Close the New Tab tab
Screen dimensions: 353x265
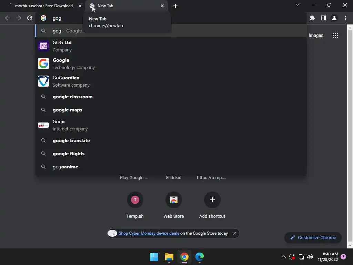pos(162,6)
